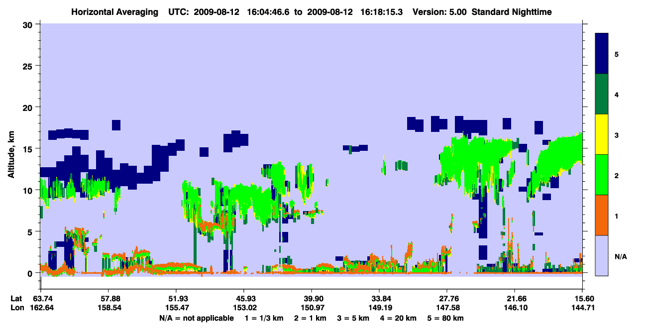The image size is (647, 332).
Task: Click the orange colorbar segment labeled 1
Action: click(602, 215)
